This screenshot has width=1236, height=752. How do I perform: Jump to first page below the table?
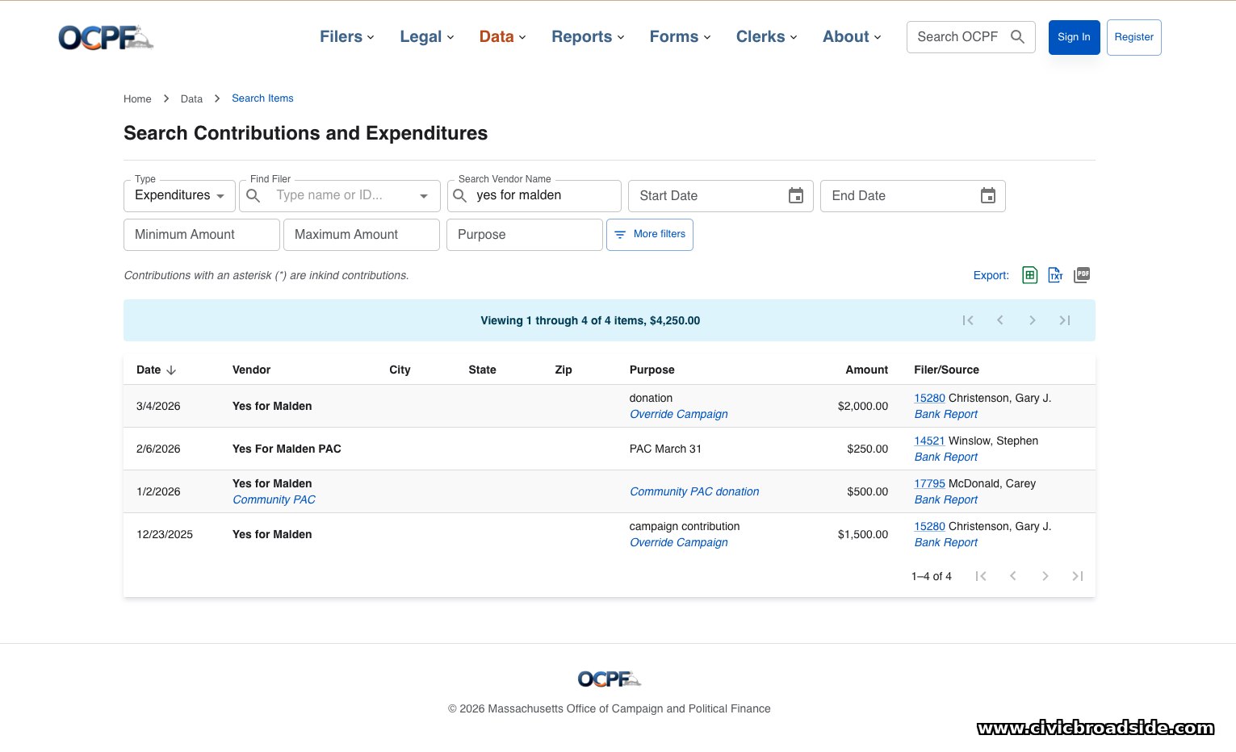pos(981,576)
